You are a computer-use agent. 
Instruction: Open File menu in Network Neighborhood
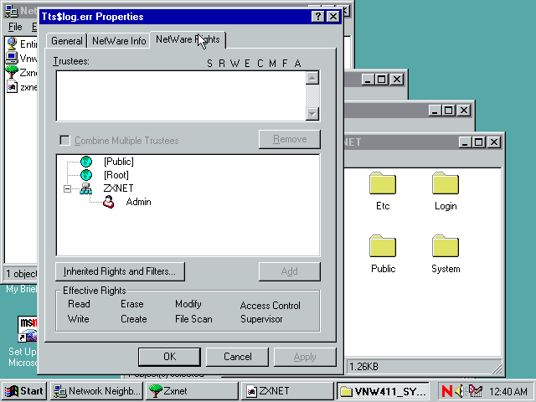(15, 27)
